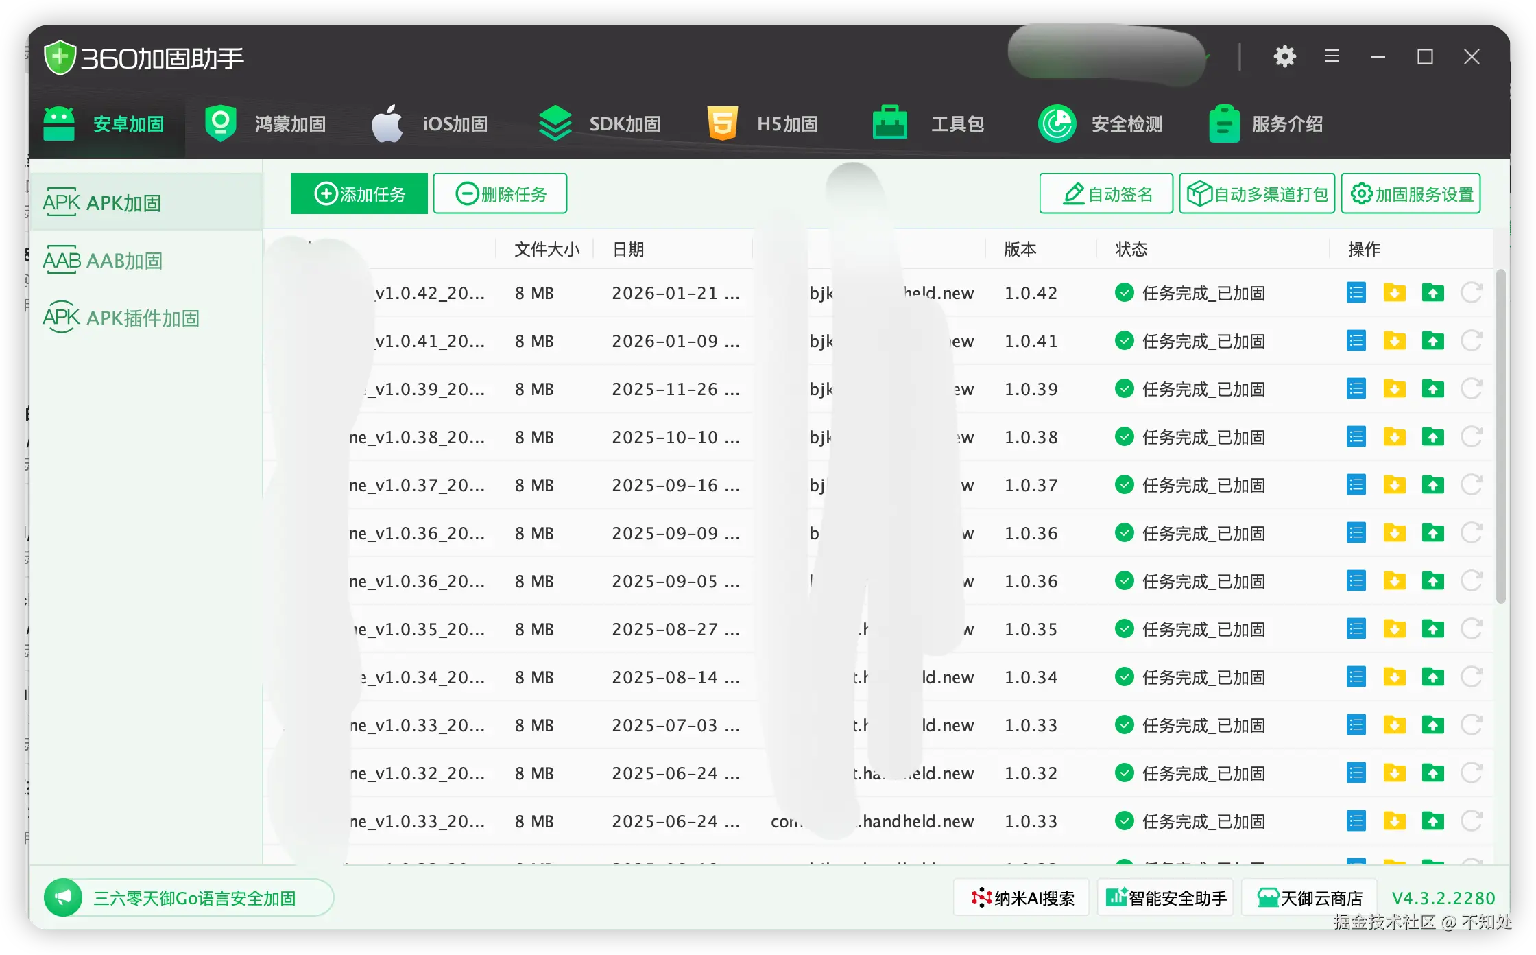Viewport: 1536px width, 955px height.
Task: Click the green megaphone announcement icon
Action: pyautogui.click(x=63, y=897)
